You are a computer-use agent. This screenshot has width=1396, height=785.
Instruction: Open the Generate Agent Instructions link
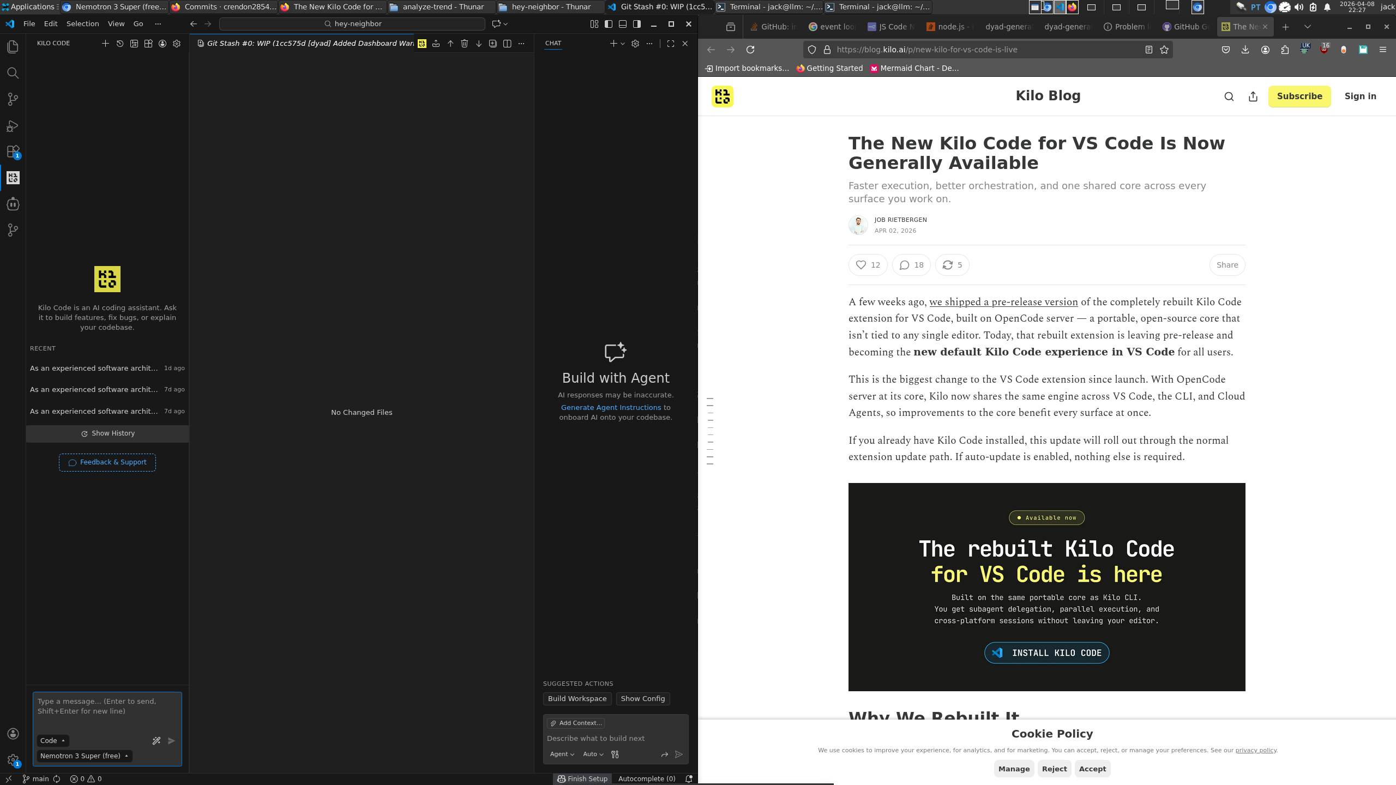coord(611,408)
